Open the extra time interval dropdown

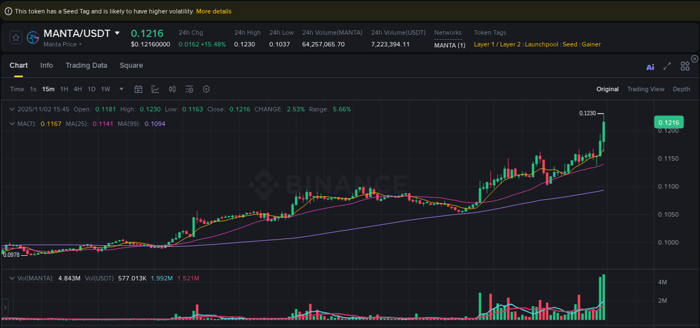pos(121,89)
